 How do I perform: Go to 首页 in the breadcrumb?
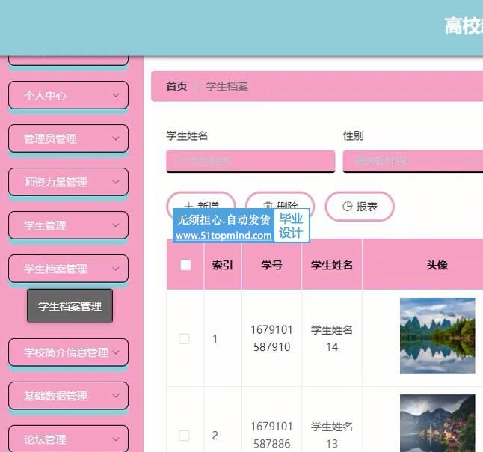(176, 86)
